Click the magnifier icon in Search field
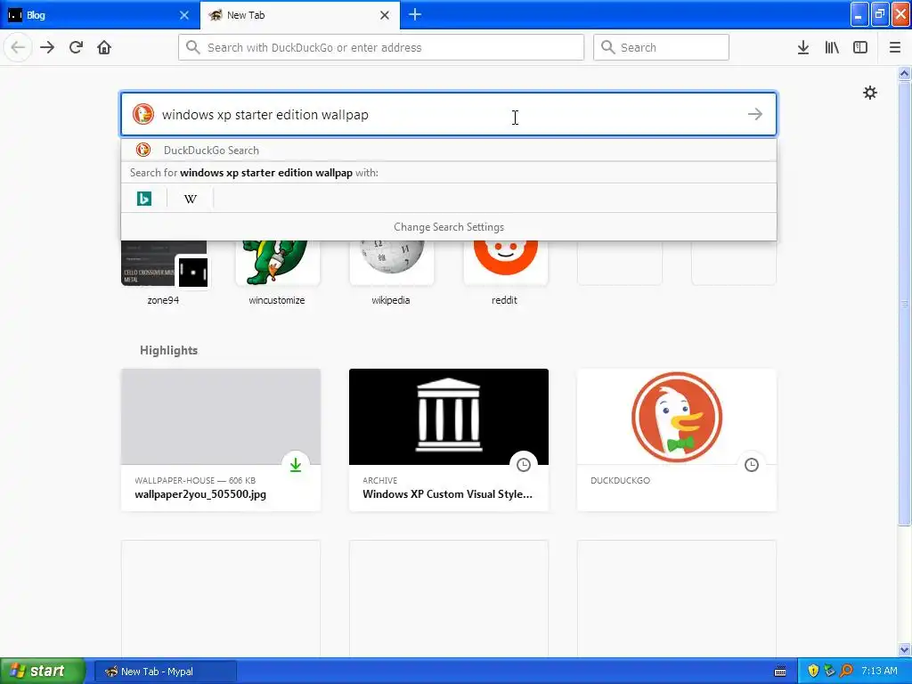Screen dimensions: 912x684 (x=607, y=47)
